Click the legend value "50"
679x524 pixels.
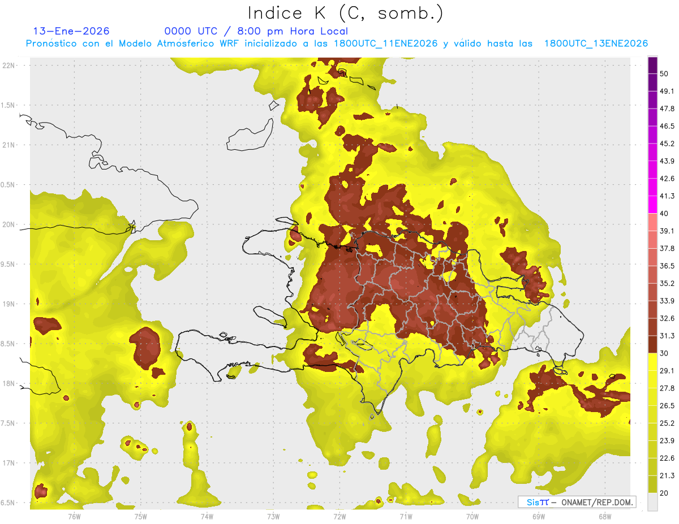664,73
